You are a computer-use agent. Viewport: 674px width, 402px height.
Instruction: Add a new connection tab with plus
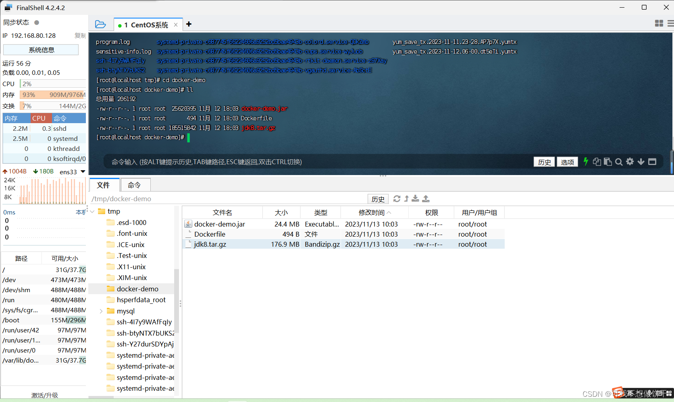[189, 24]
